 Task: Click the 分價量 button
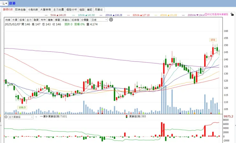tap(85, 20)
